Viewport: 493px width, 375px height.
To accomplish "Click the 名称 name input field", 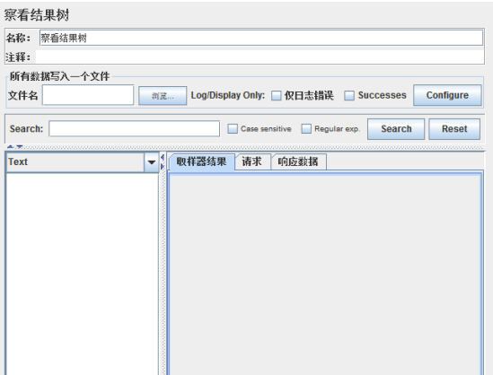I will [x=261, y=38].
